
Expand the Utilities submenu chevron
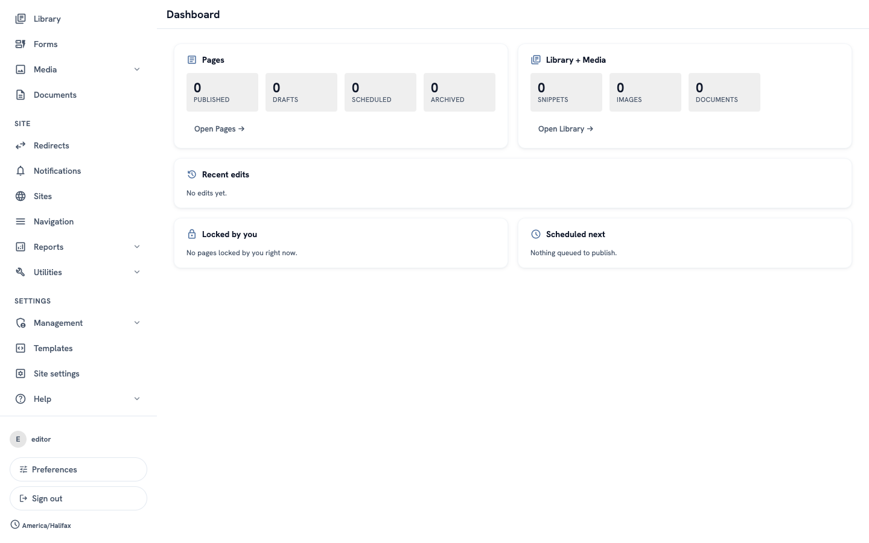click(x=137, y=272)
